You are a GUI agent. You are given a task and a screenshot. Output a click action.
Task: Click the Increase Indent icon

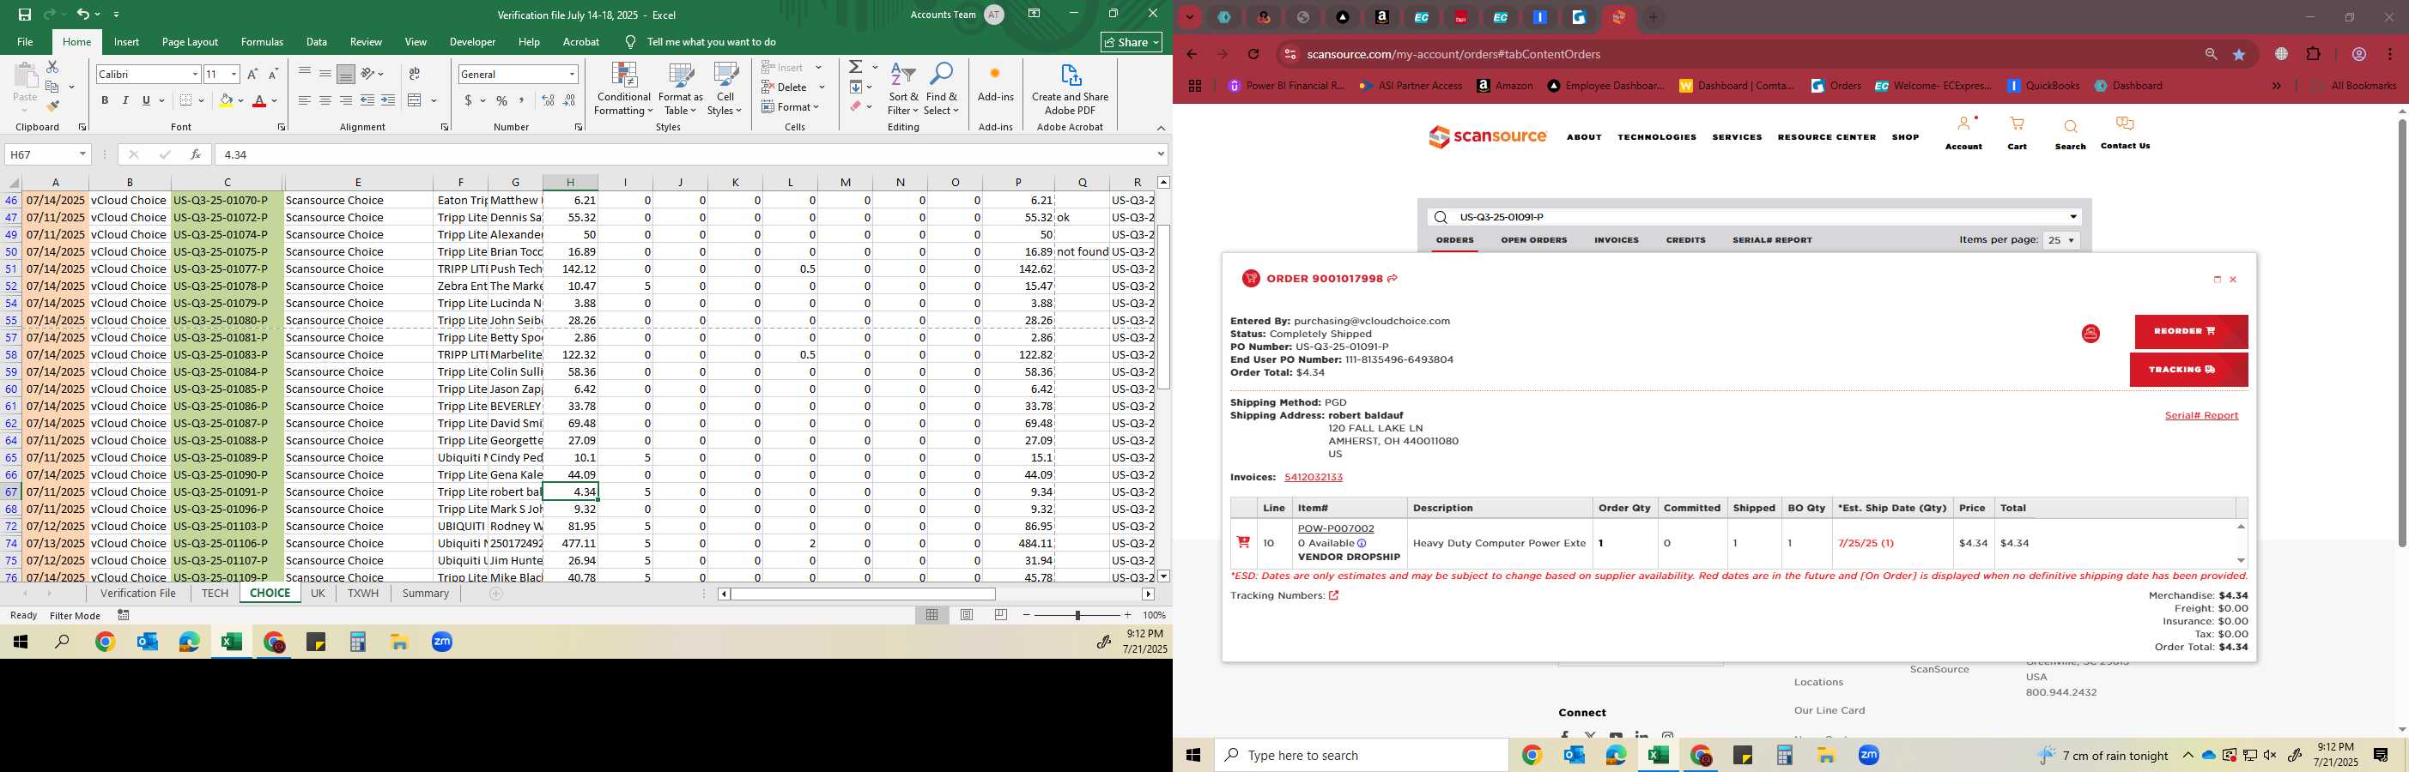point(388,101)
